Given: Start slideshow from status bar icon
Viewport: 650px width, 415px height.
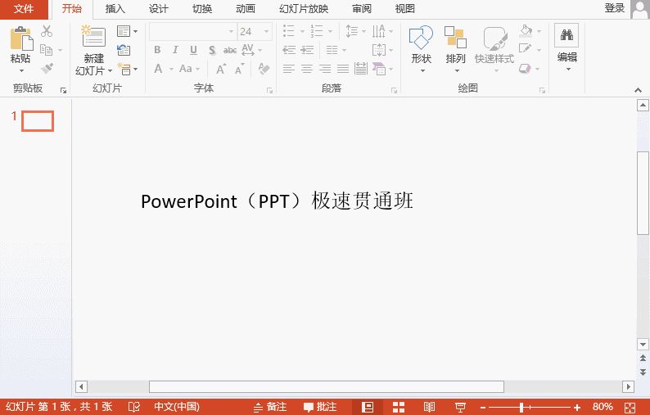Looking at the screenshot, I should [460, 407].
